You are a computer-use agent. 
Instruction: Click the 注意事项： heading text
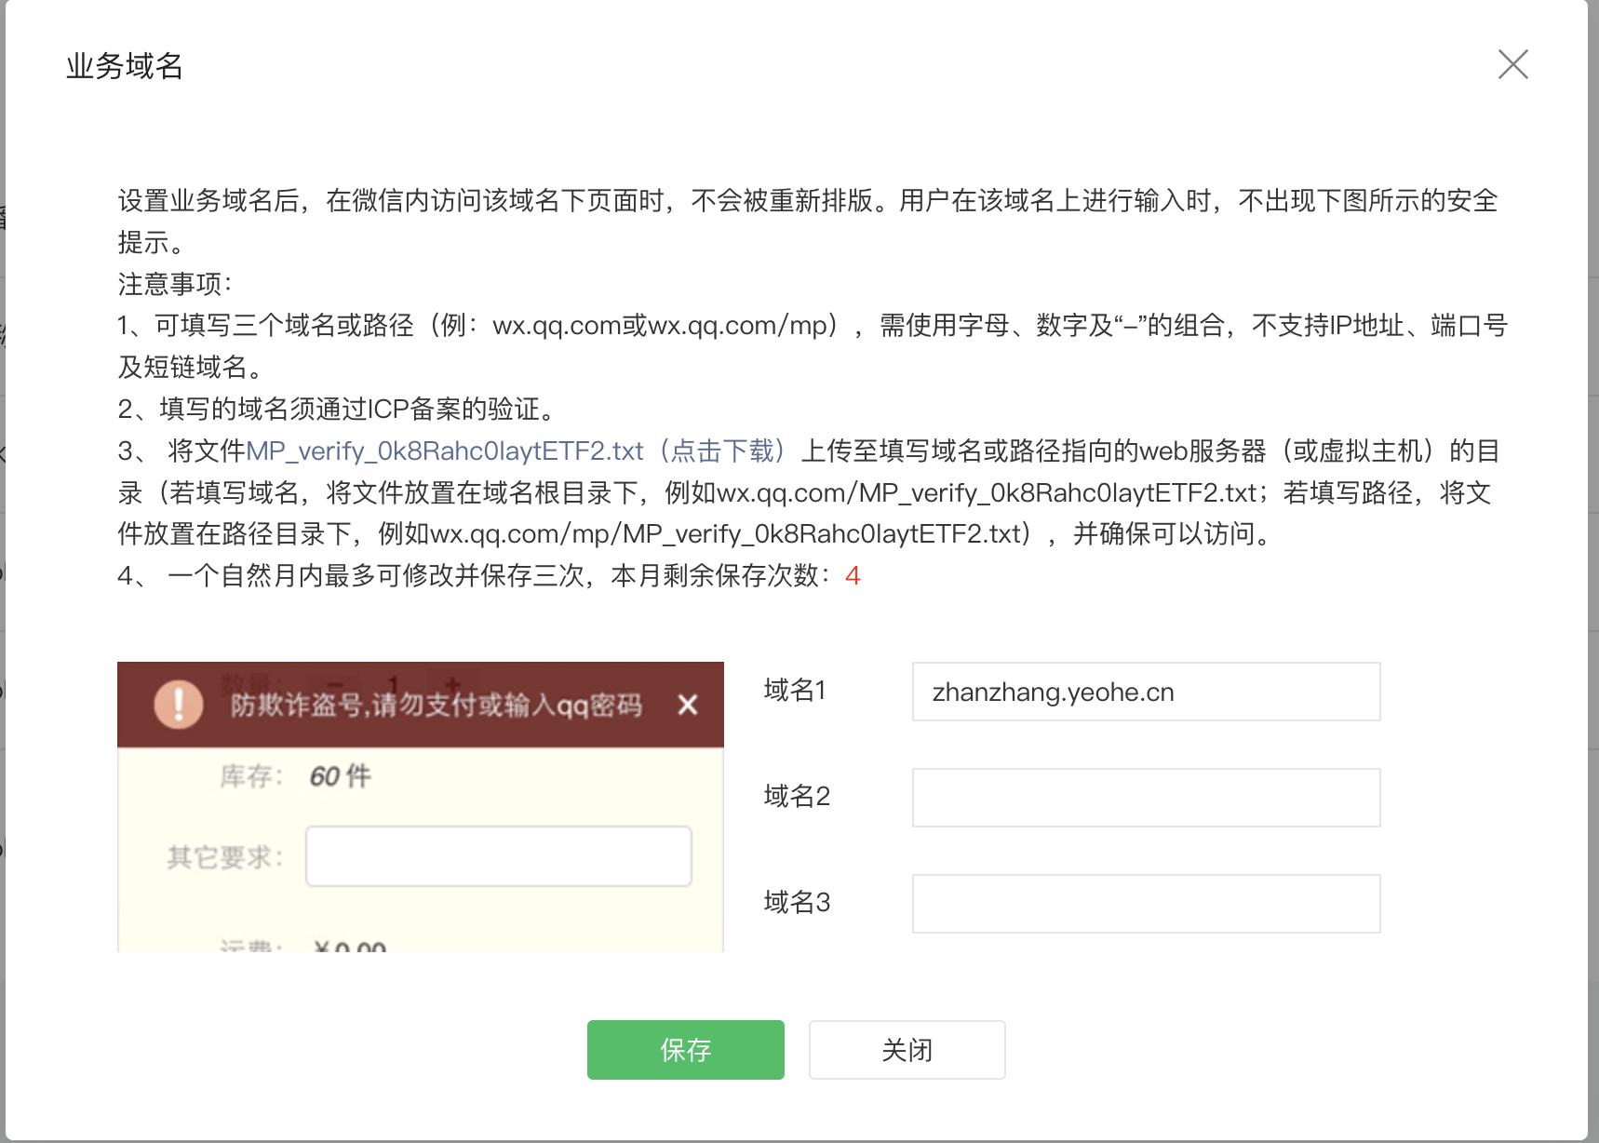click(175, 284)
